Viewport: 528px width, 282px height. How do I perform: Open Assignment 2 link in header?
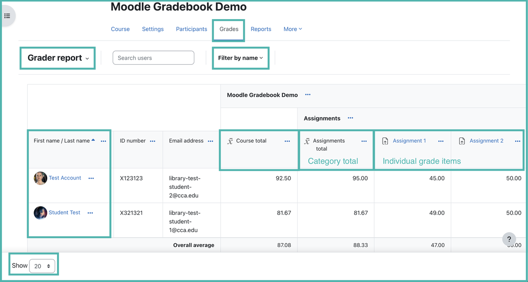click(486, 141)
